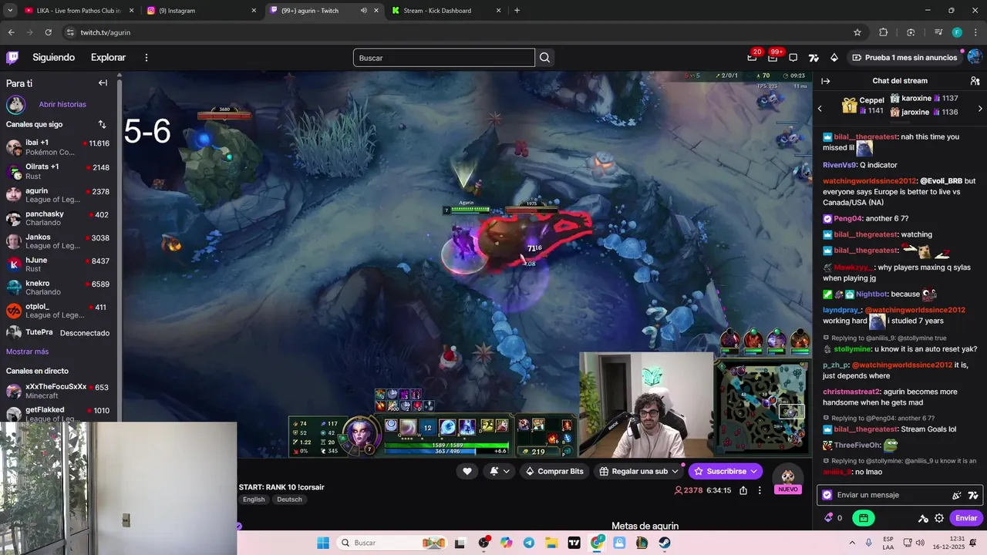Screen dimensions: 987x555
Task: Expand Mostrar más followed channels
Action: pos(27,351)
